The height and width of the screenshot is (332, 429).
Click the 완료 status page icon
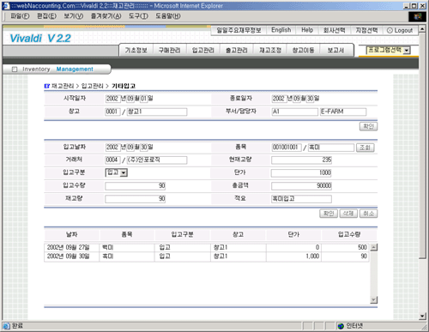click(x=6, y=326)
